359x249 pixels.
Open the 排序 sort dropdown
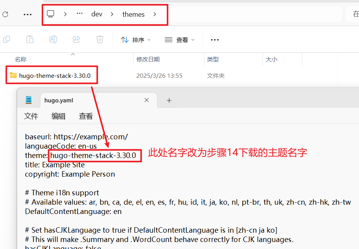136,40
